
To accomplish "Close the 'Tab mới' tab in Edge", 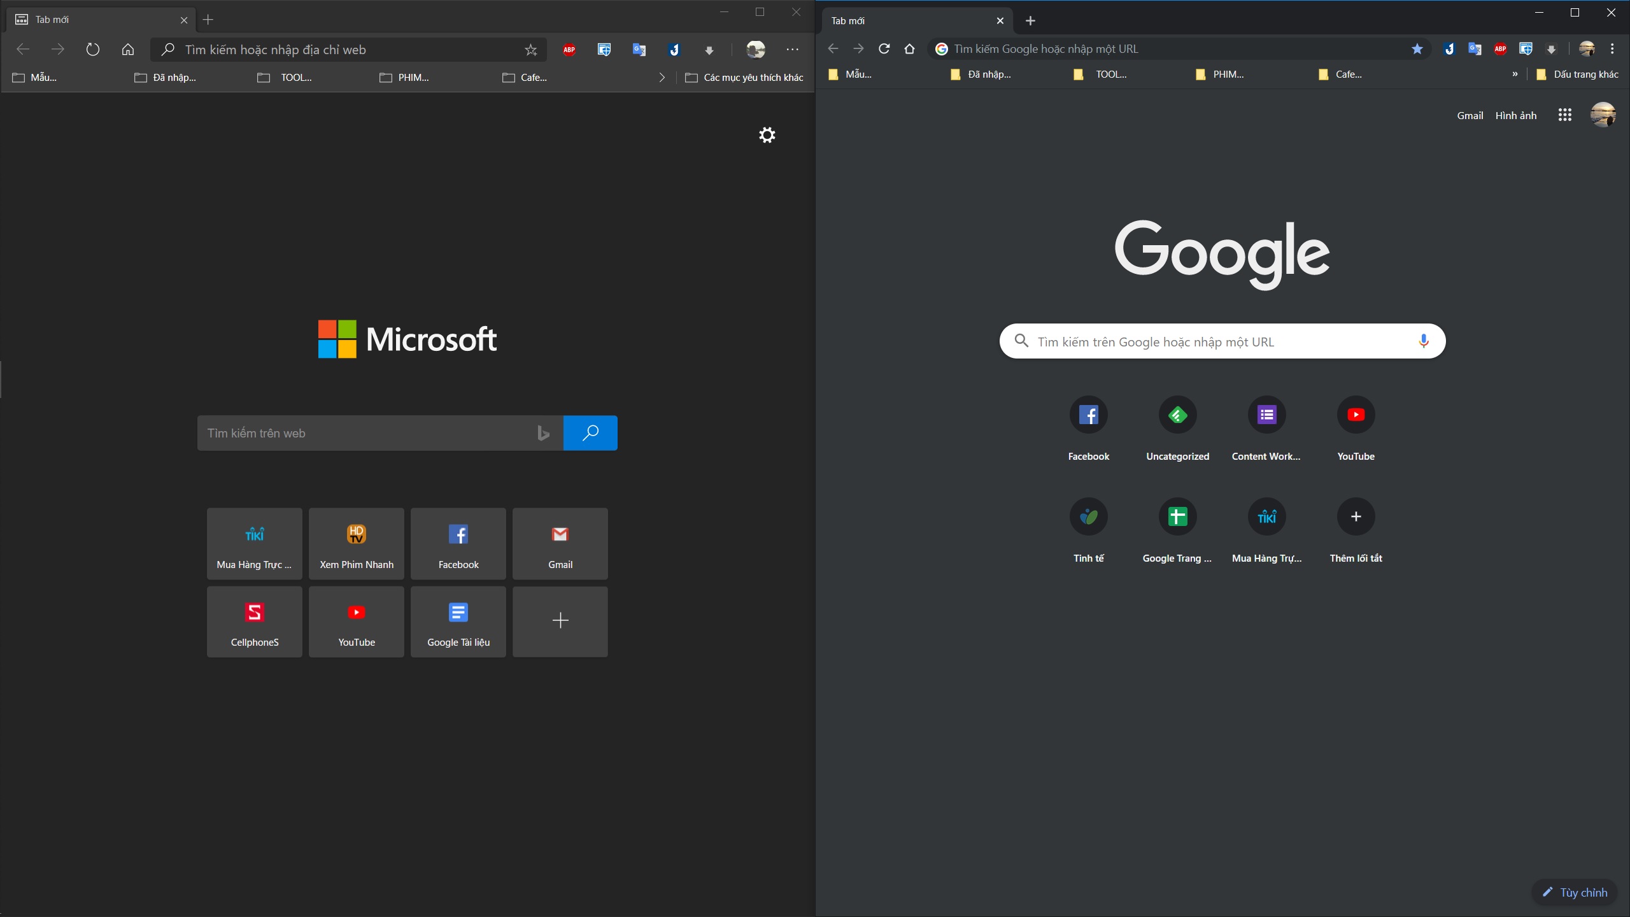I will [184, 20].
